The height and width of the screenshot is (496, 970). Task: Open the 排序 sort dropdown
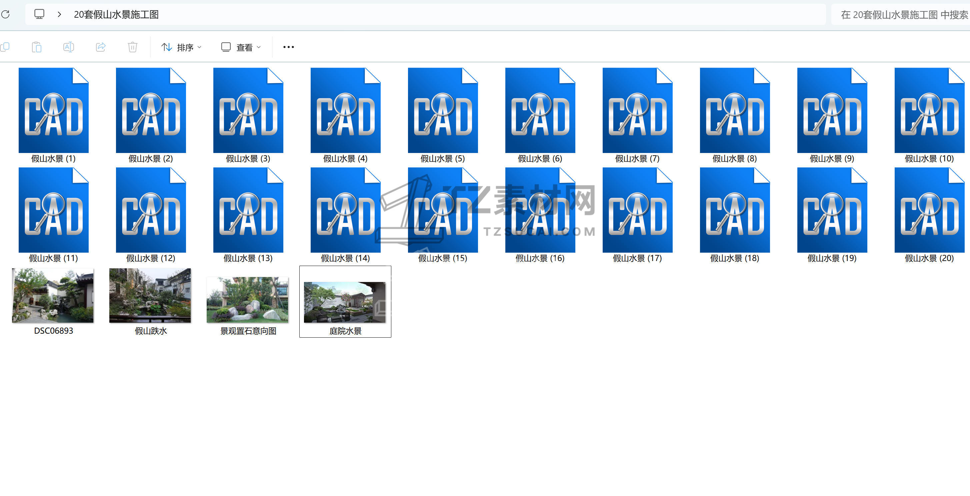pos(181,47)
